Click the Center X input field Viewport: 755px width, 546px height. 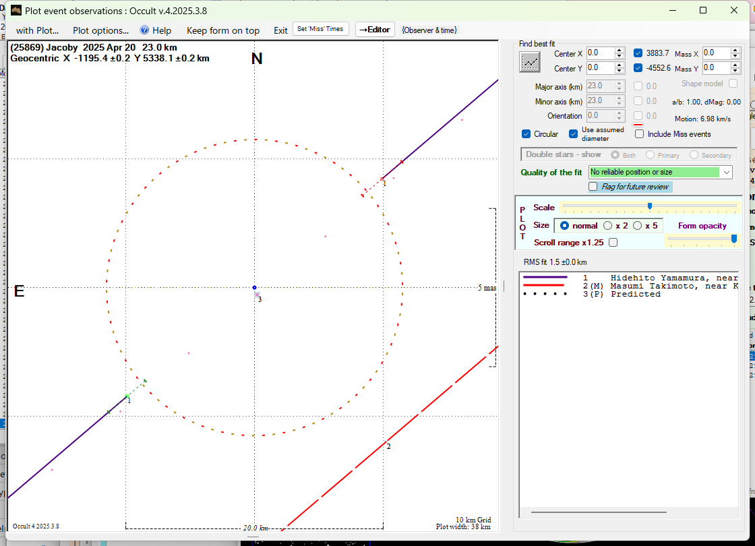tap(599, 53)
